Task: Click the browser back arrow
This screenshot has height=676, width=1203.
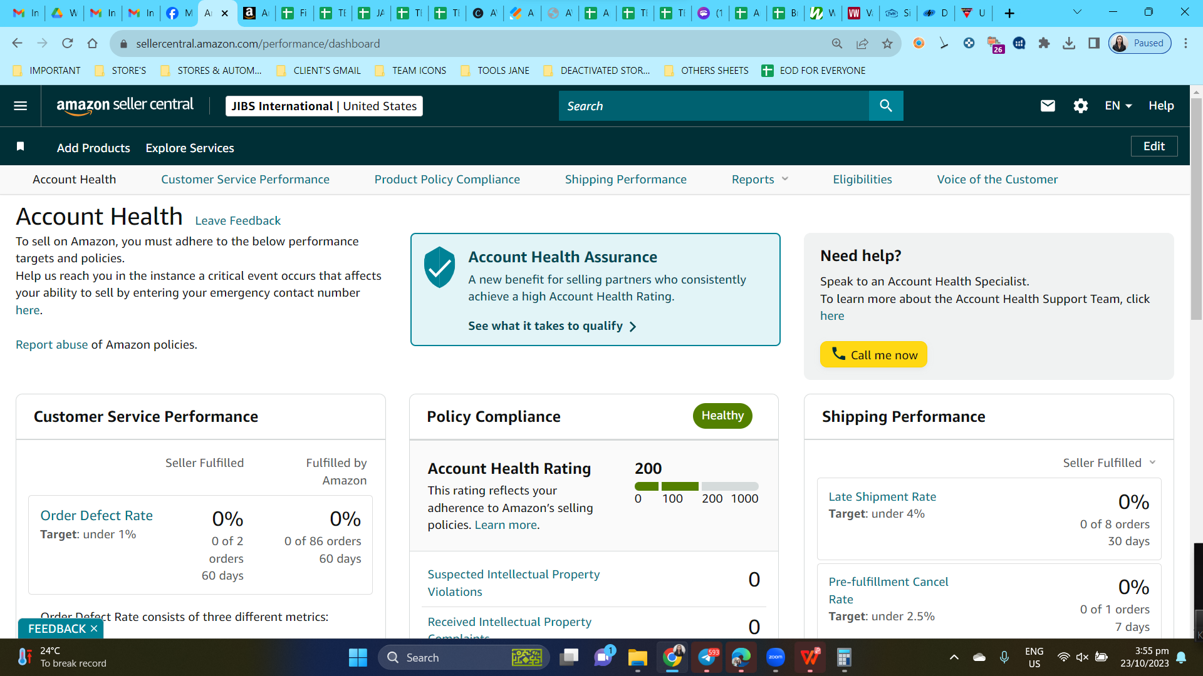Action: (17, 43)
